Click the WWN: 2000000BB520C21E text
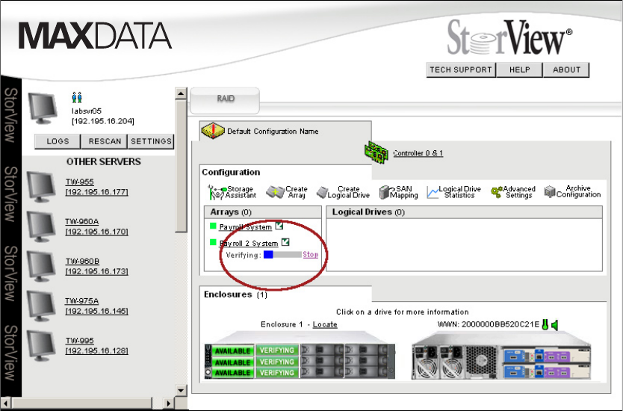Viewport: 623px width, 411px height. 489,324
